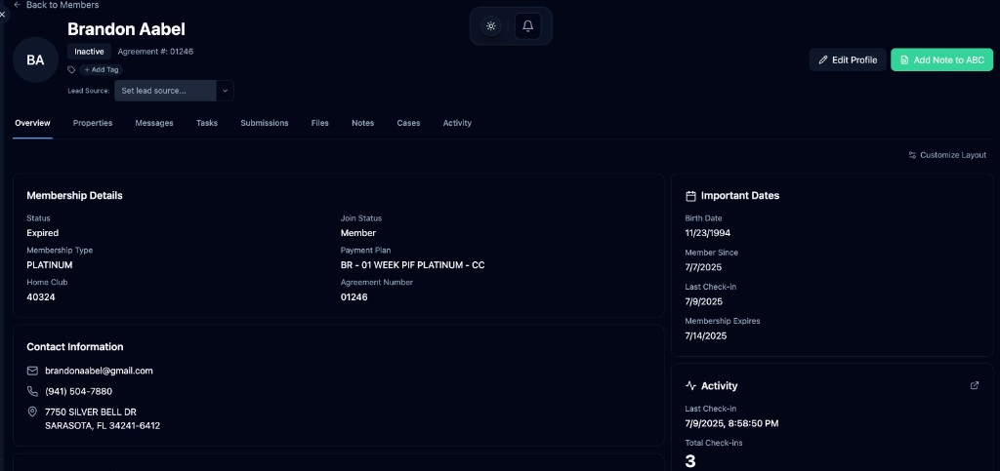Click the PLATINUM membership type value

[x=50, y=265]
